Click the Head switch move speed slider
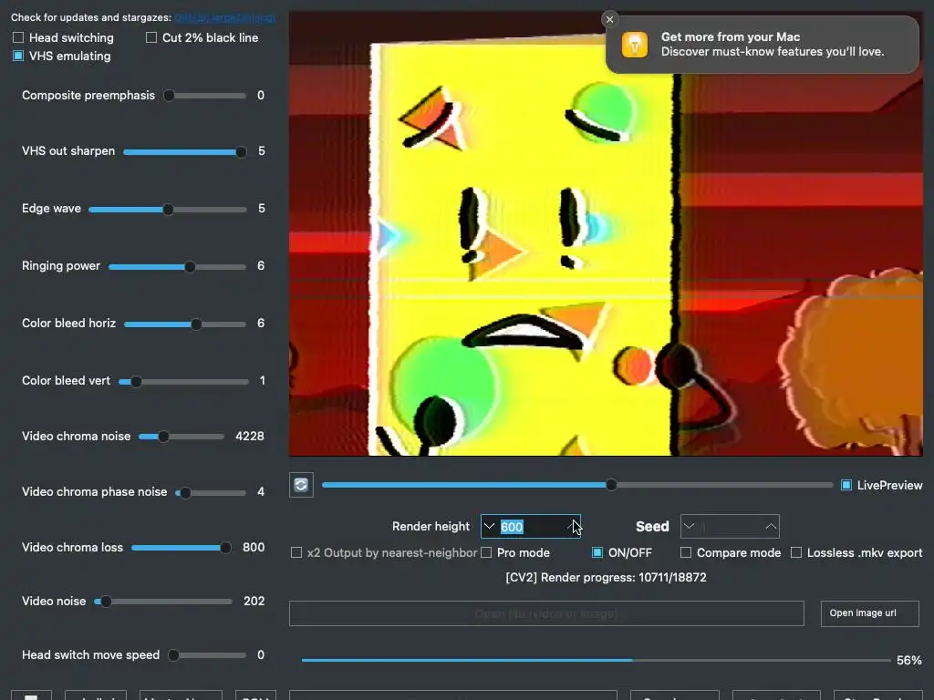Viewport: 934px width, 700px height. [207, 655]
